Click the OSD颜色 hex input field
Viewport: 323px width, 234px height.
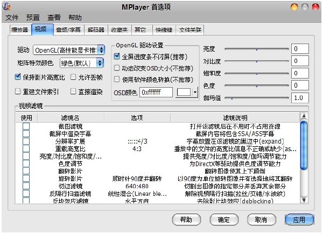click(x=156, y=92)
